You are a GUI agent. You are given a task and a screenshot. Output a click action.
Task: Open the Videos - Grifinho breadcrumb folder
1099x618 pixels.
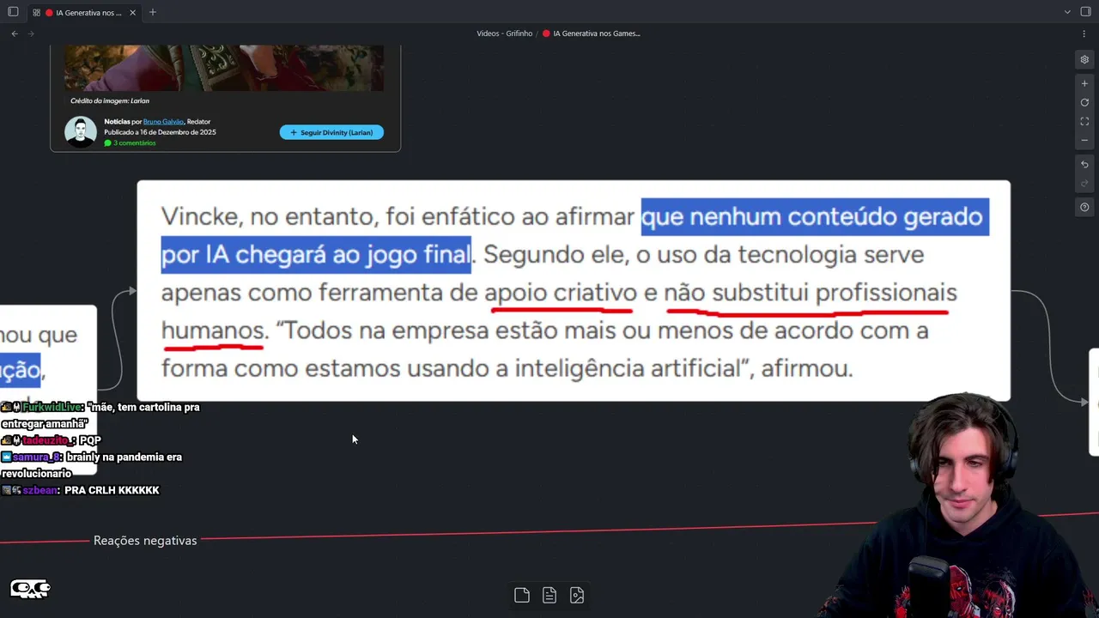[x=504, y=33]
